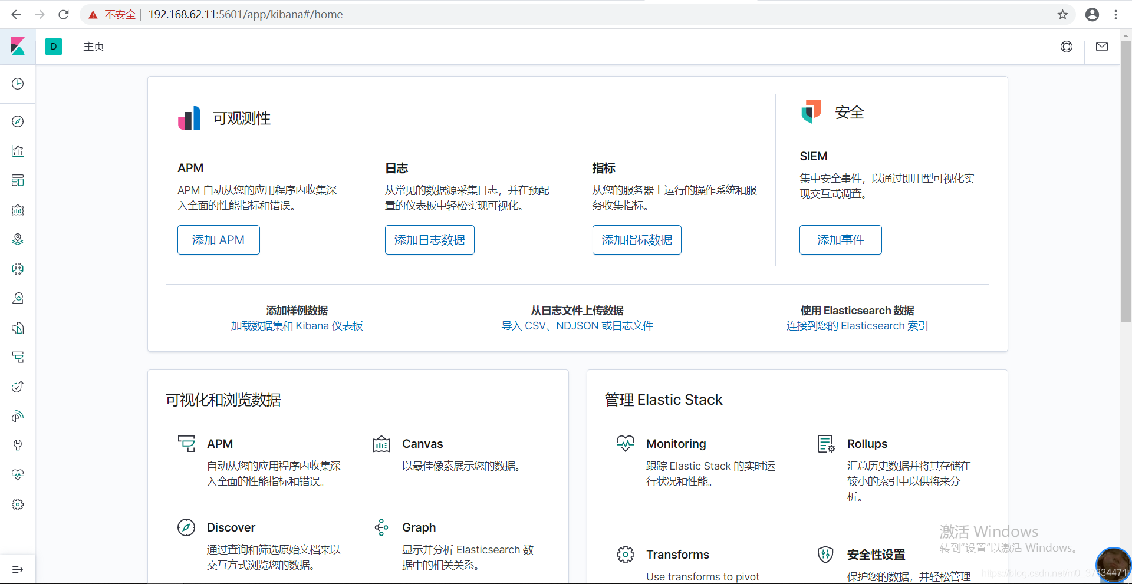
Task: Open the help menu icon
Action: click(1067, 47)
